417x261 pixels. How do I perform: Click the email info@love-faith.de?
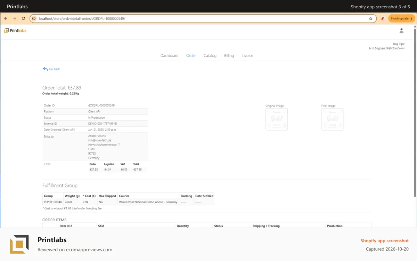pos(100,140)
